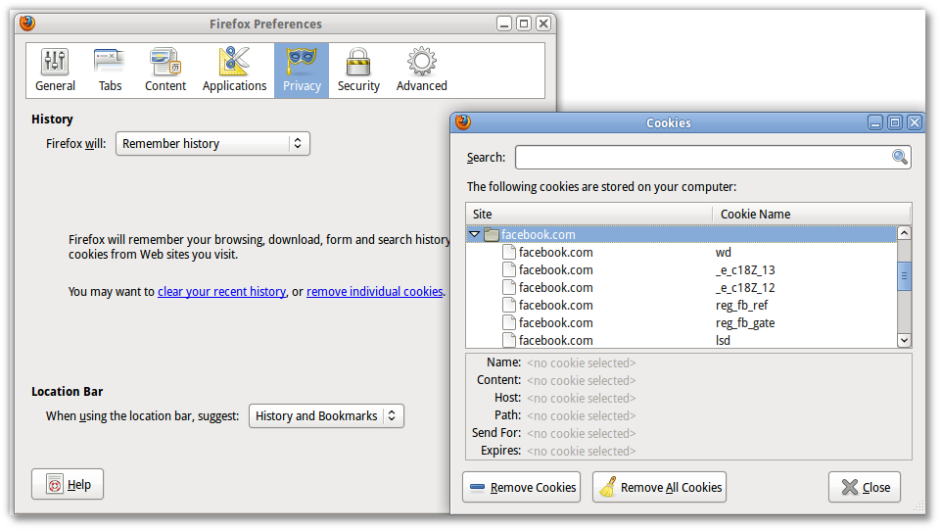Select the cookie named _e_c18Z_12
Image resolution: width=941 pixels, height=531 pixels.
[682, 287]
